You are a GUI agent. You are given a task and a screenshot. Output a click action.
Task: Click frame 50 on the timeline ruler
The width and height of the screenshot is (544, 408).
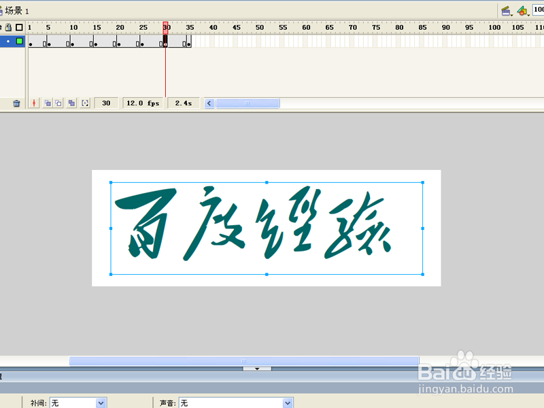pyautogui.click(x=260, y=27)
